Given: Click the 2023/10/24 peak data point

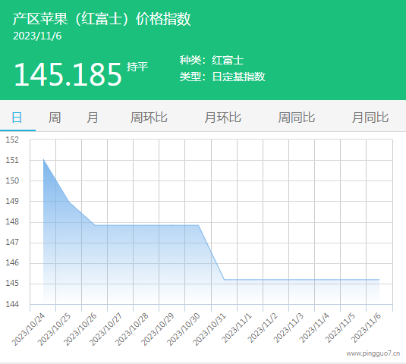Looking at the screenshot, I should point(43,159).
